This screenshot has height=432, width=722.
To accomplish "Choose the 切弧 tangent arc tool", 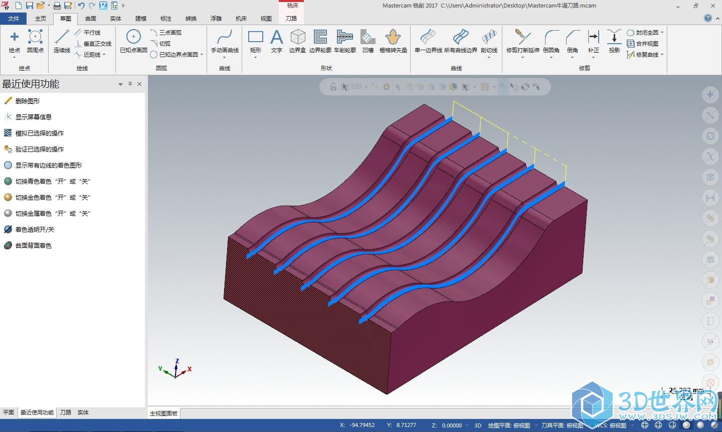I will 160,44.
